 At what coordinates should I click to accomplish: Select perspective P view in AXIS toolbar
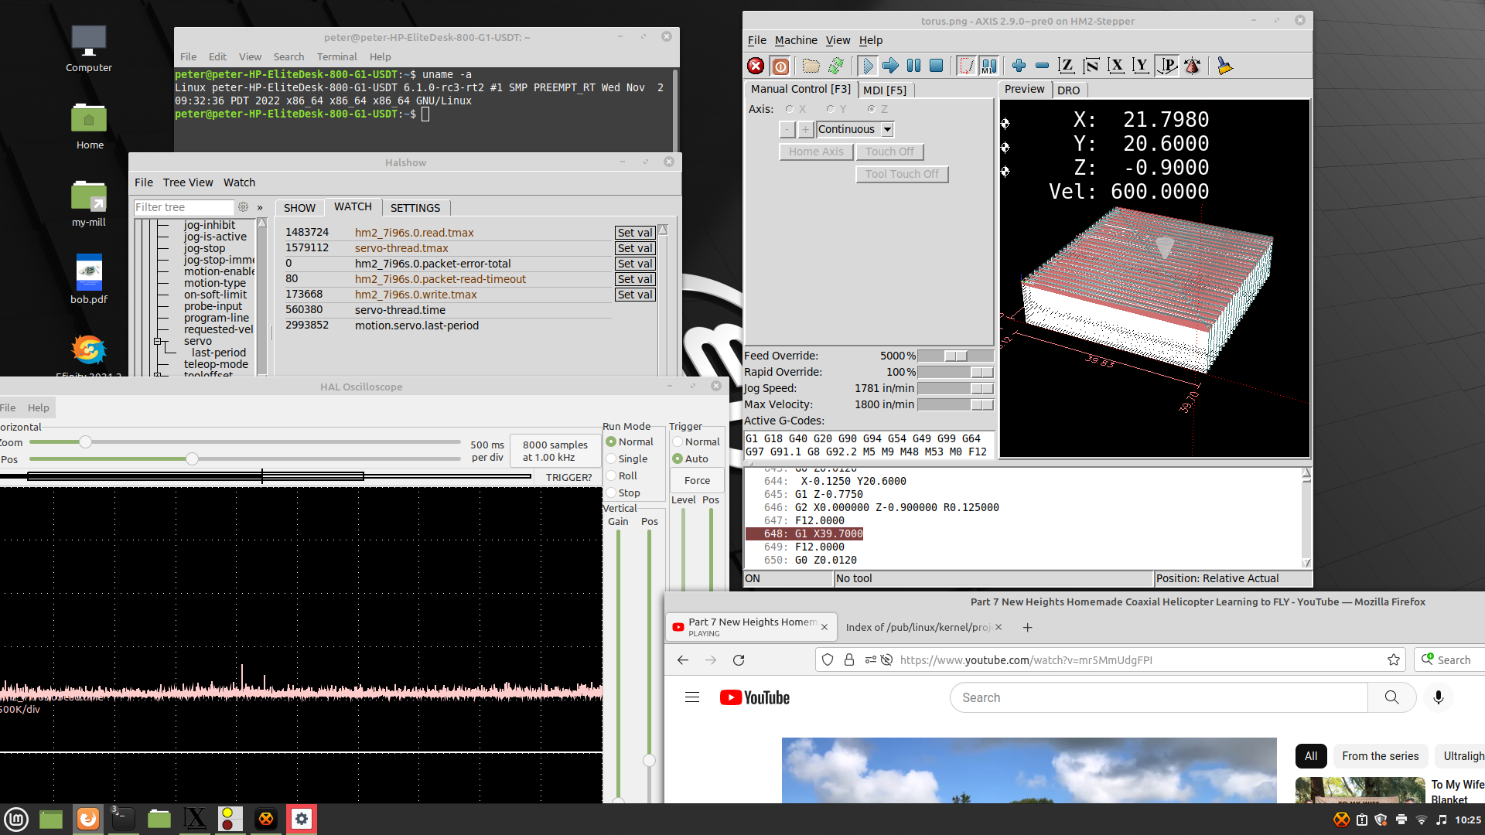tap(1167, 66)
